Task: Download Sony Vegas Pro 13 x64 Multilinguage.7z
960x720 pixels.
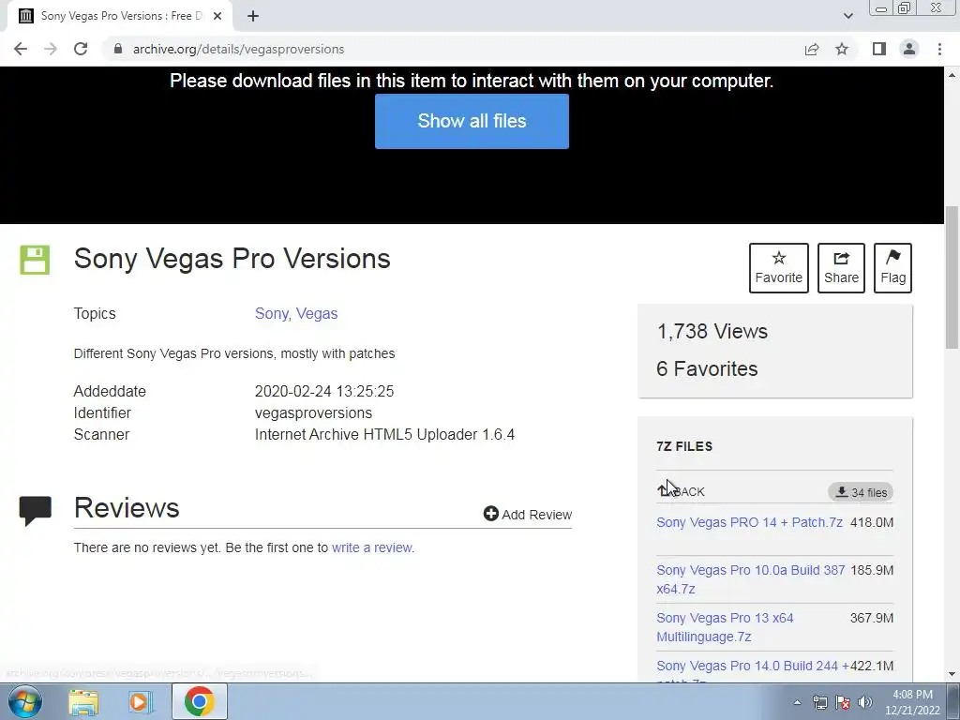Action: click(x=725, y=627)
